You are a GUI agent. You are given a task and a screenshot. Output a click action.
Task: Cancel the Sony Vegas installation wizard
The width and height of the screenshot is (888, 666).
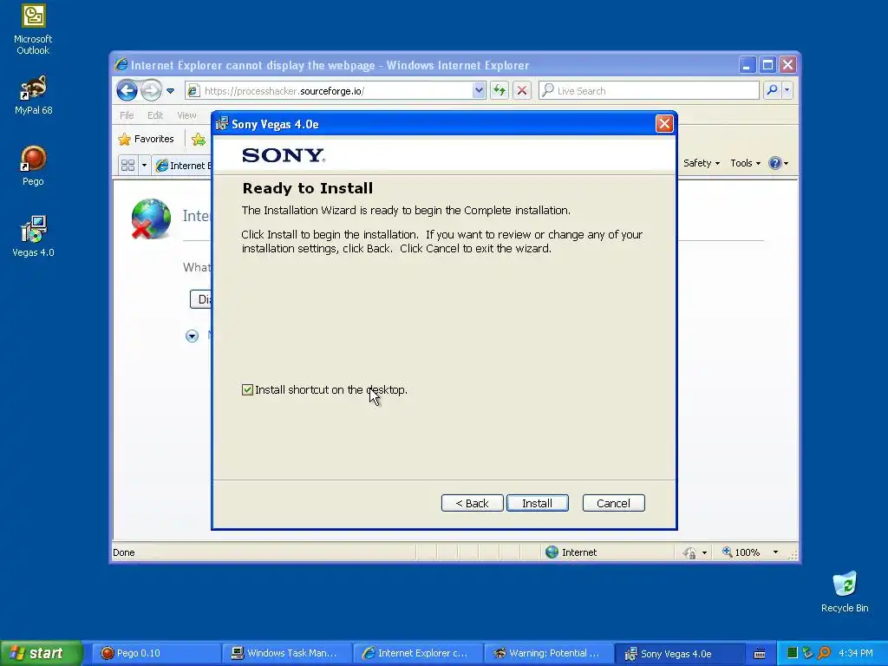(613, 503)
